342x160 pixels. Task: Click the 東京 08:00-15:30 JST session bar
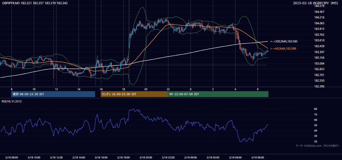53,94
